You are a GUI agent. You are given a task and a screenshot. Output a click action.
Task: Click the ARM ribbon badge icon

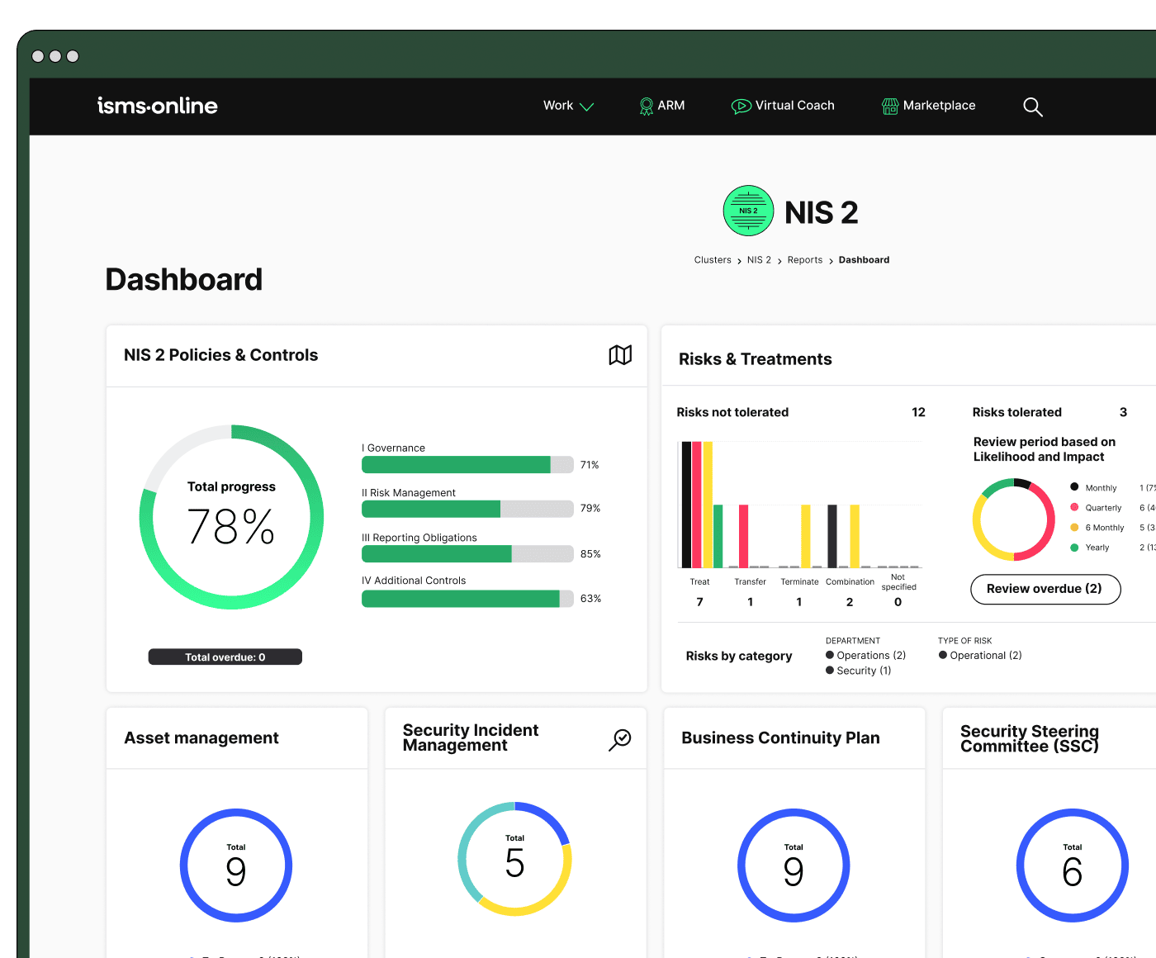coord(647,107)
